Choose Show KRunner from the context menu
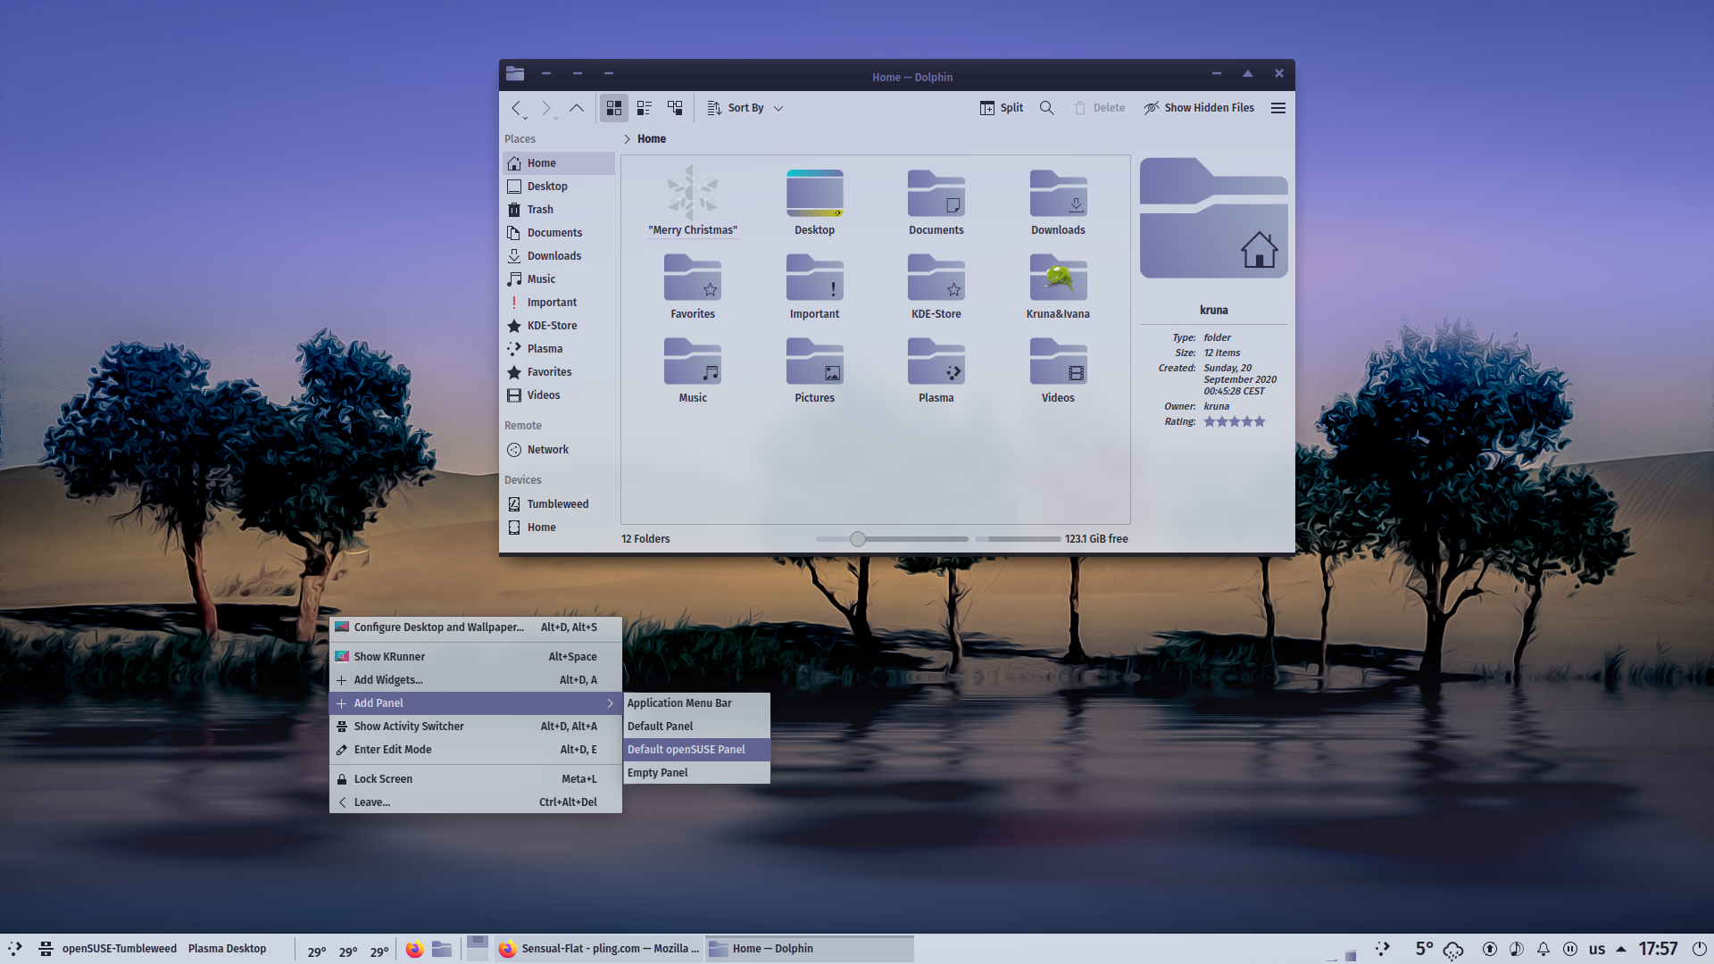The width and height of the screenshot is (1714, 964). coord(476,657)
